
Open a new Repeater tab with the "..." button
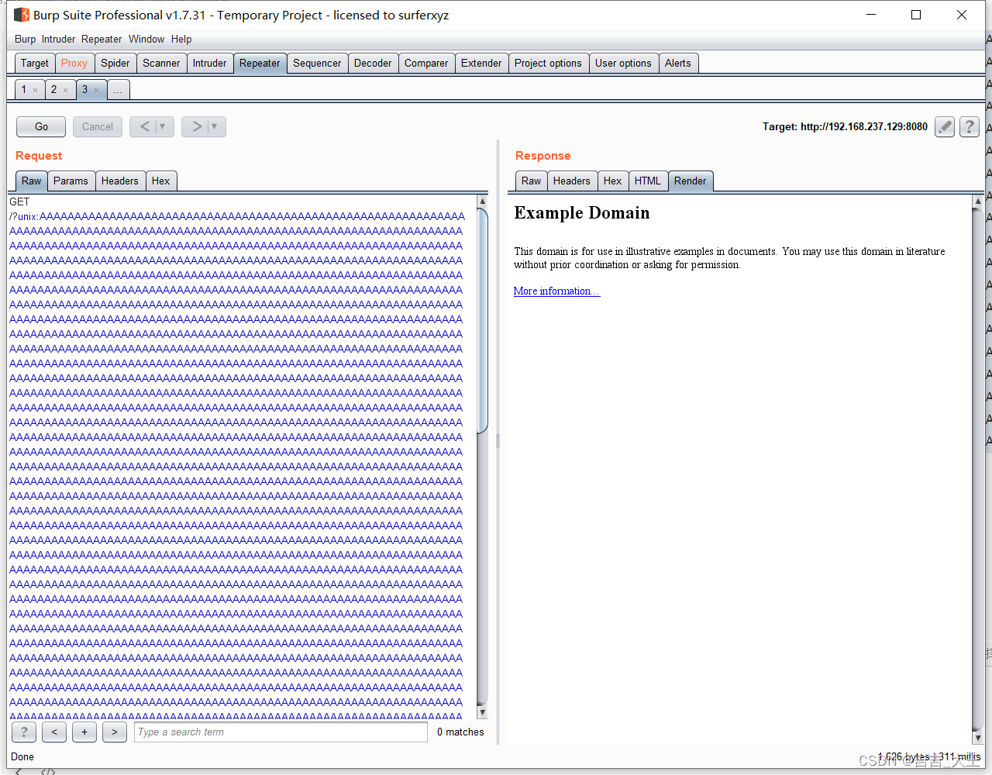click(118, 89)
